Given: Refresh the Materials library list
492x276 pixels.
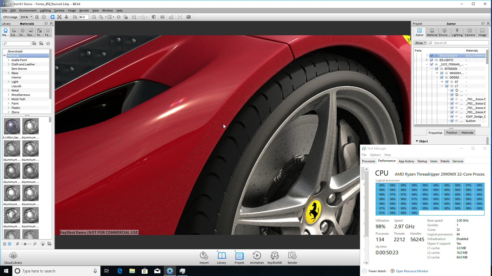Looking at the screenshot, I should (x=48, y=43).
